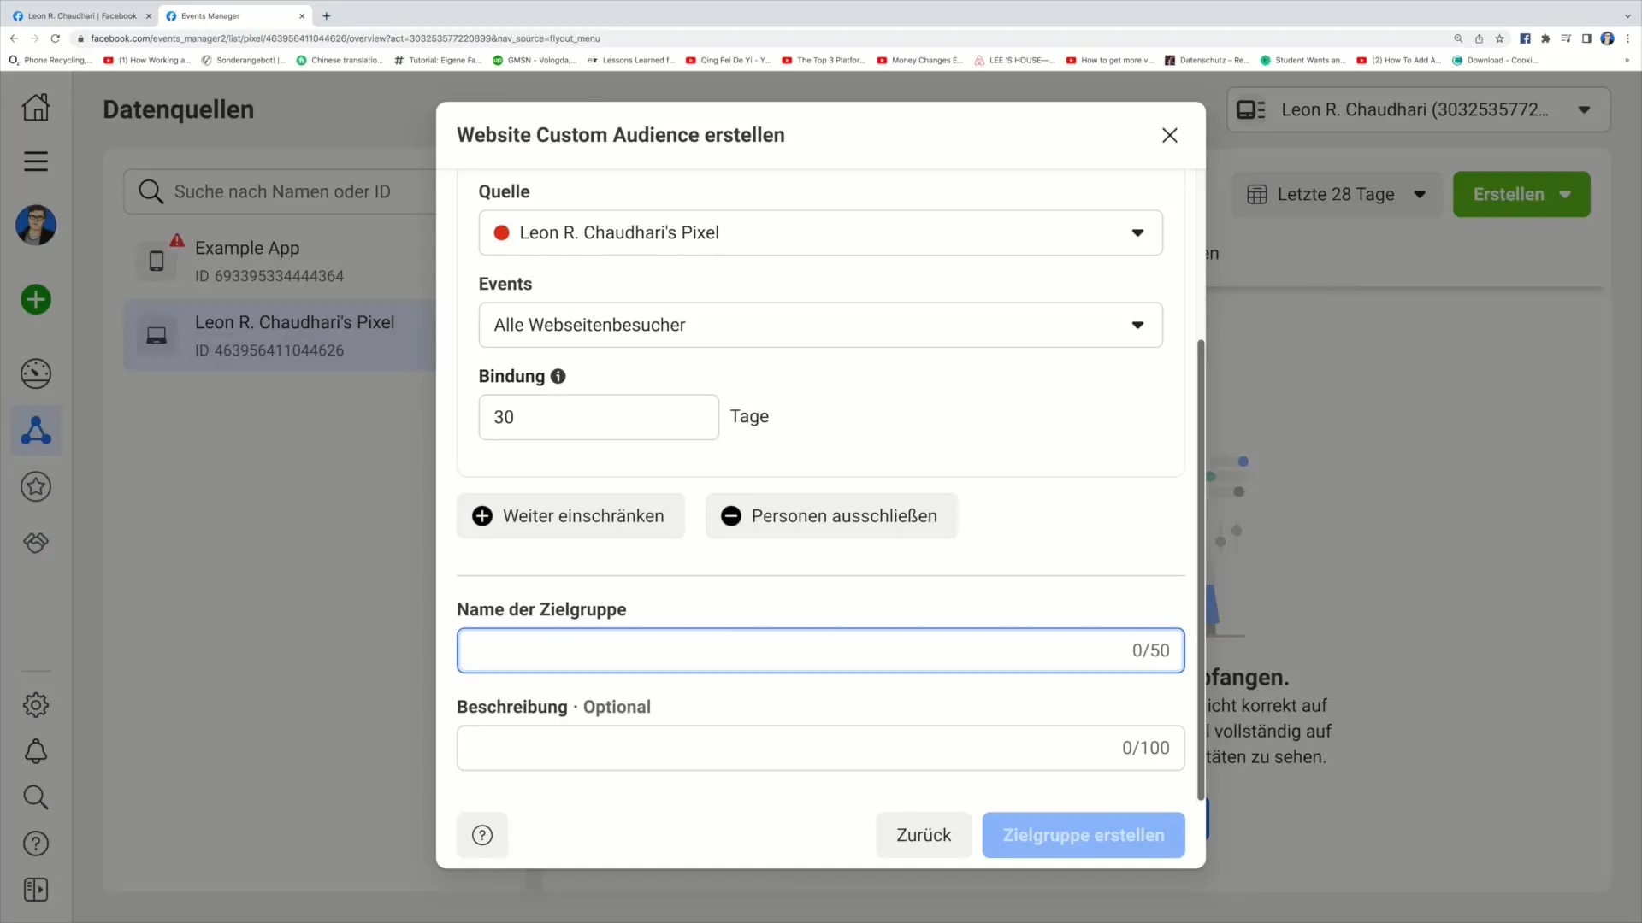1642x923 pixels.
Task: Click the Beschreibung optional field
Action: click(820, 748)
